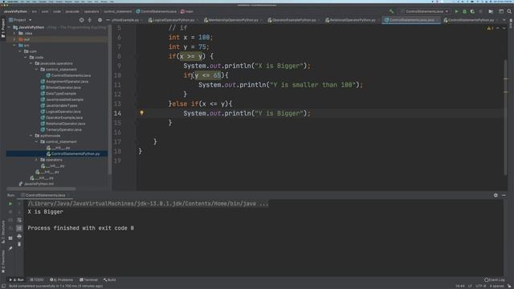Viewport: 514px width, 289px height.
Task: Hide the Project panel with the minus icon
Action: click(x=108, y=20)
